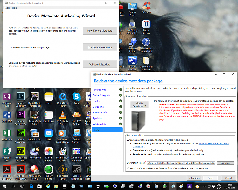Open taskbar search magnifier
Image resolution: width=238 pixels, height=190 pixels.
[x=13, y=187]
